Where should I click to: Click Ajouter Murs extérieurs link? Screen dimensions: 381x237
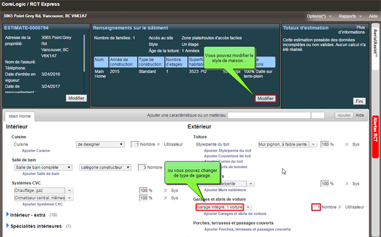(x=225, y=190)
